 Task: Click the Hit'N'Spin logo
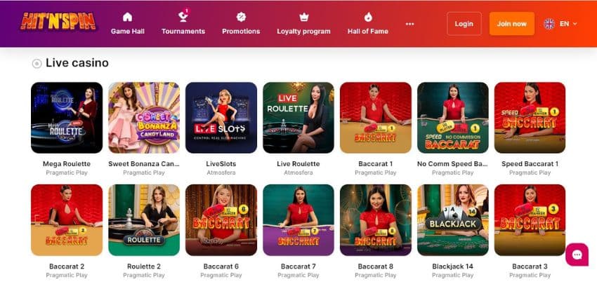tap(58, 21)
